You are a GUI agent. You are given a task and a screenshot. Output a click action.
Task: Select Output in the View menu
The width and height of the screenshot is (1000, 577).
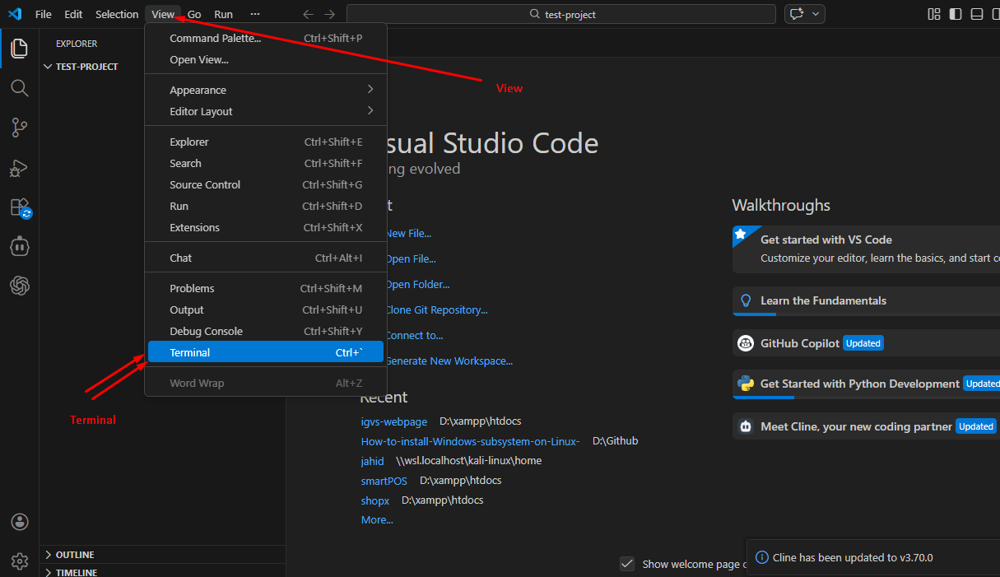(x=265, y=309)
